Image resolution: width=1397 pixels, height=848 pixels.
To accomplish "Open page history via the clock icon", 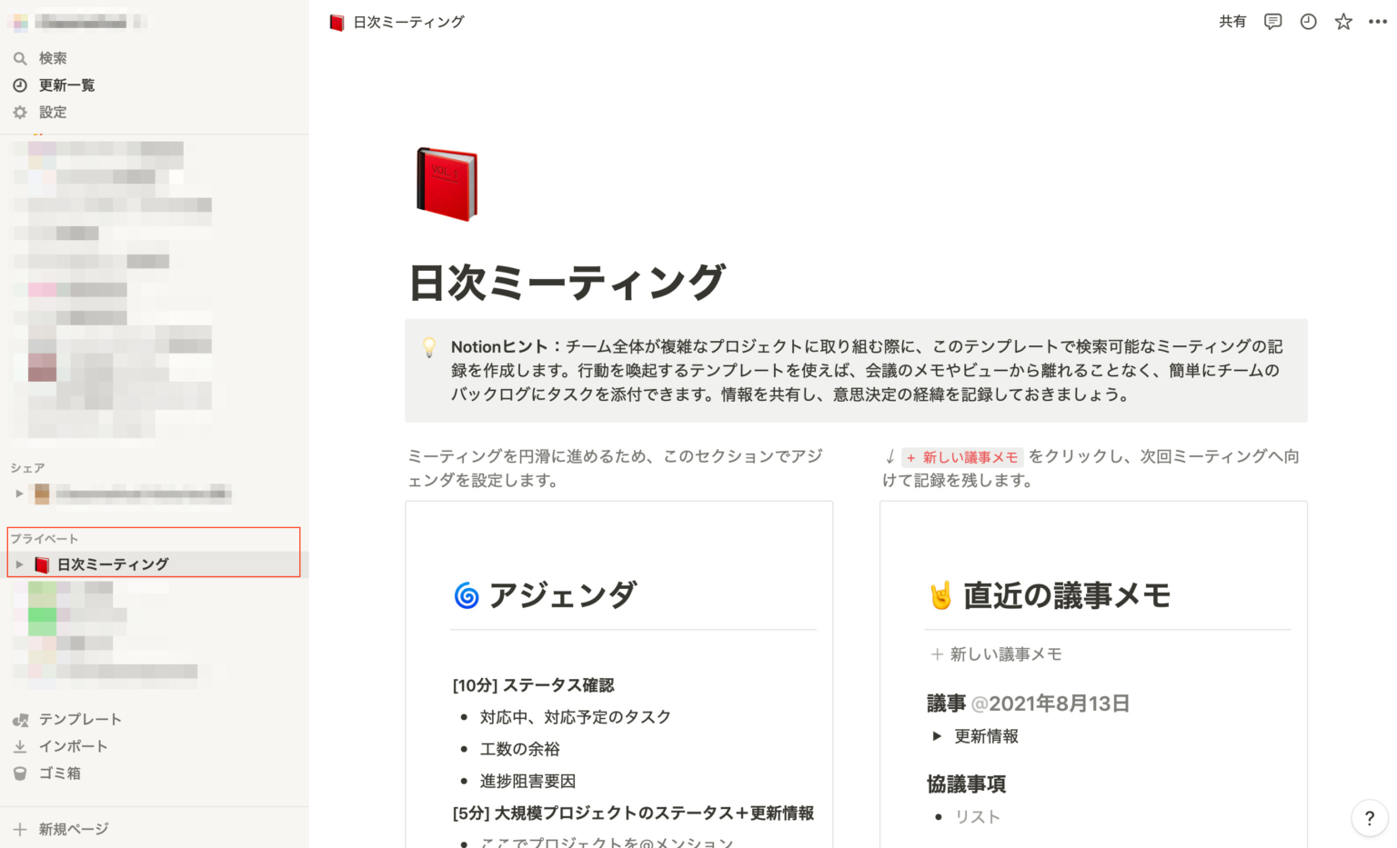I will tap(1308, 21).
